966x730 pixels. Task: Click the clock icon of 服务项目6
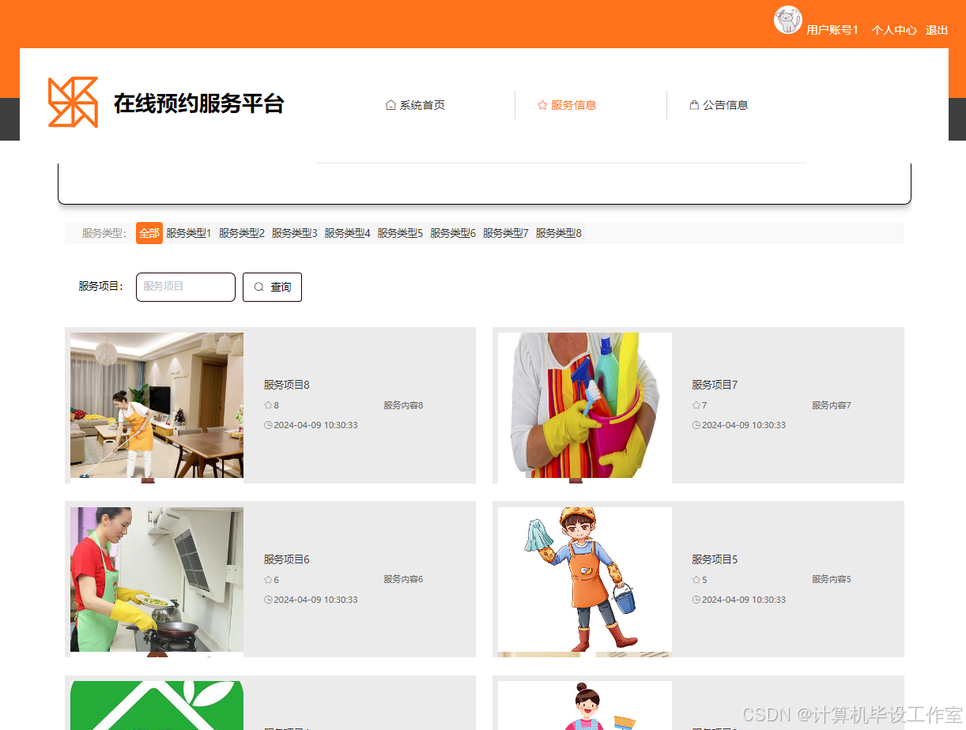(x=268, y=600)
